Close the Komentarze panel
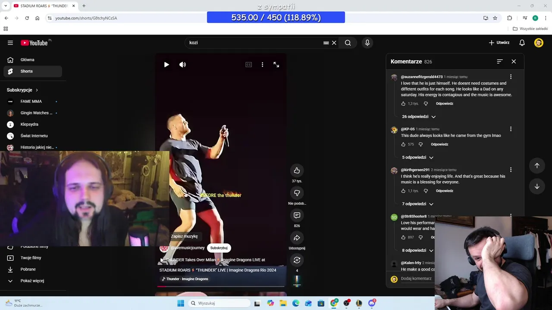The height and width of the screenshot is (310, 552). [514, 62]
